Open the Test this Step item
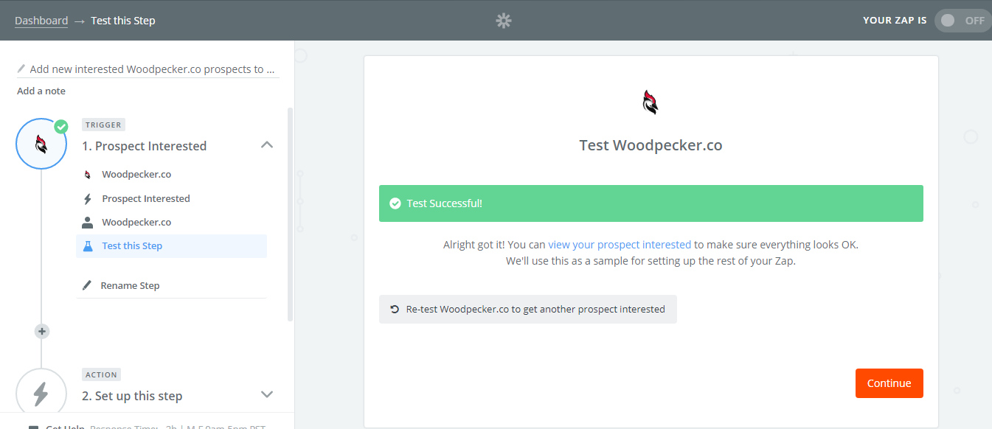The image size is (992, 429). tap(171, 246)
